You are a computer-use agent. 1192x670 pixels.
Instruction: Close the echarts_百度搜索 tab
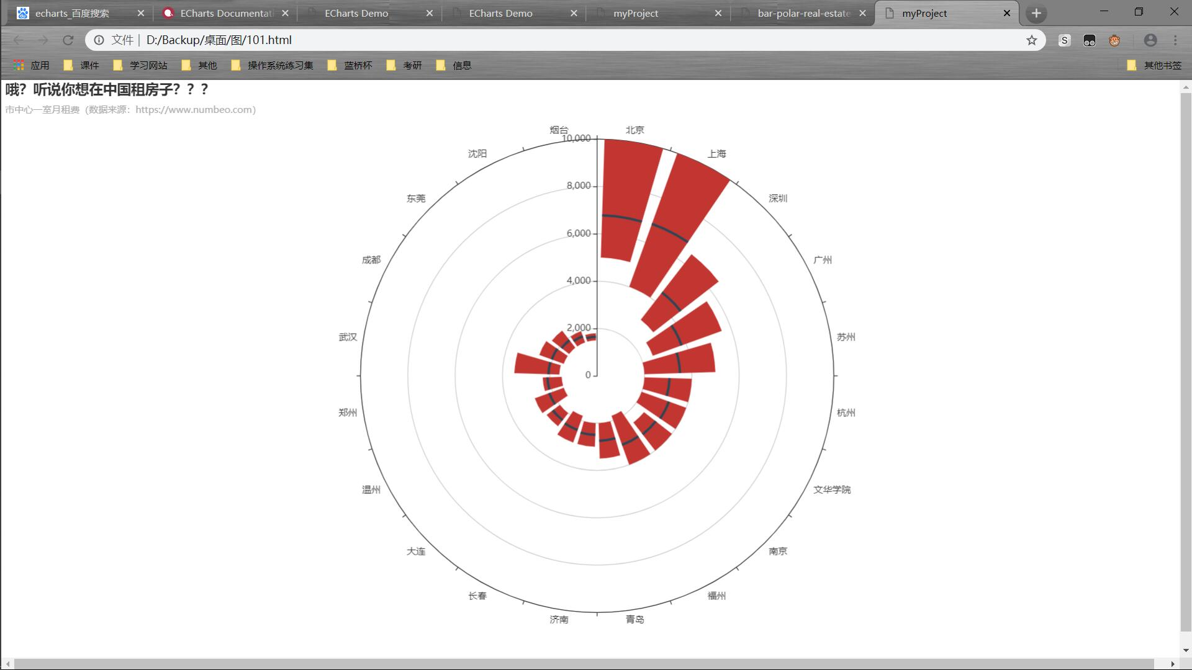[141, 13]
